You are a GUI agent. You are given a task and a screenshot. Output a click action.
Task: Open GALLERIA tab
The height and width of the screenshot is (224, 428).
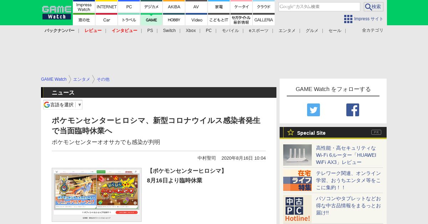click(x=264, y=19)
